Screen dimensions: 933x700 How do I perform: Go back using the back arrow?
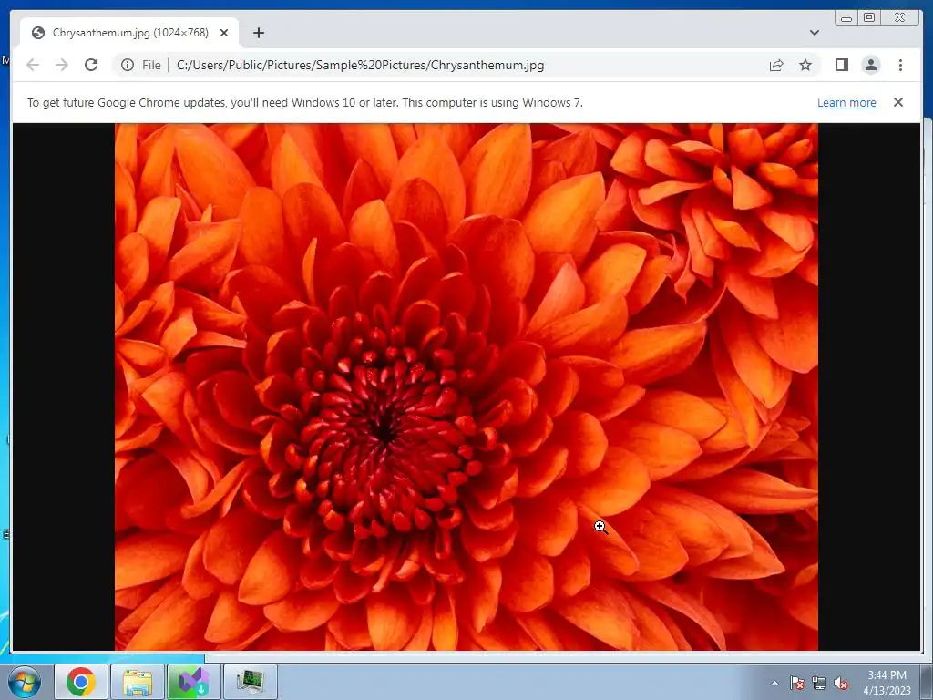click(33, 65)
